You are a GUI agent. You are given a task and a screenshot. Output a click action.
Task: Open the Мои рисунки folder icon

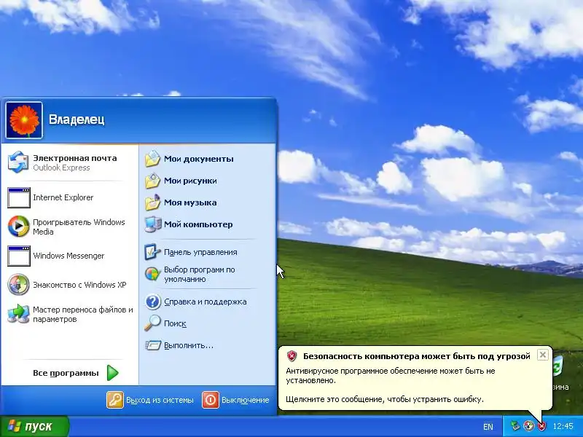pos(152,181)
